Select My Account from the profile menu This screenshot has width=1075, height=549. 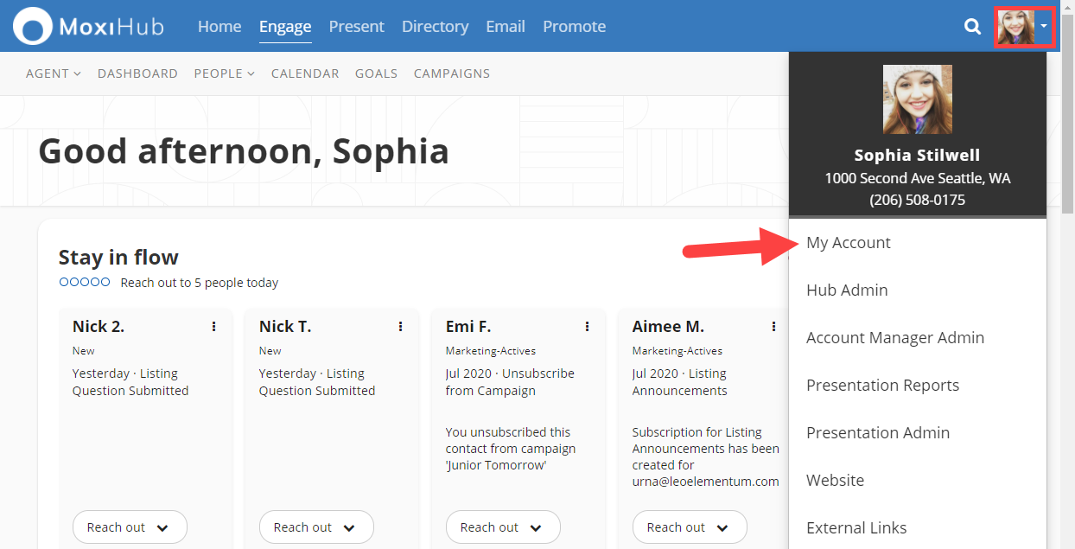(x=848, y=243)
